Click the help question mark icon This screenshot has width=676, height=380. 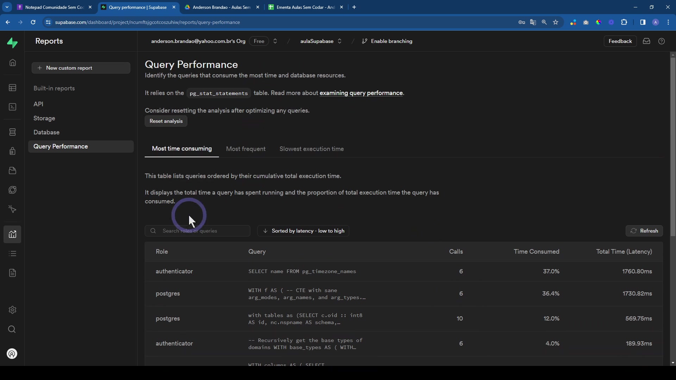(662, 41)
